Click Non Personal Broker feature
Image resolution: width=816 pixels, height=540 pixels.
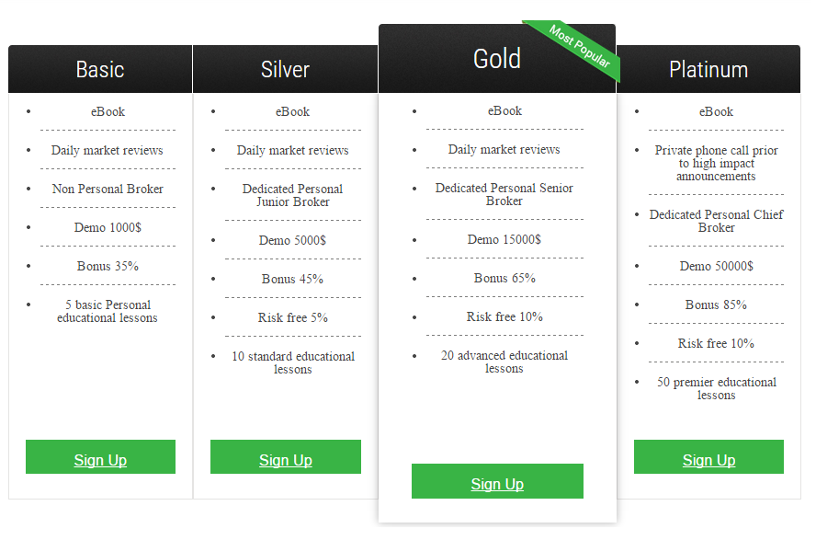tap(108, 189)
